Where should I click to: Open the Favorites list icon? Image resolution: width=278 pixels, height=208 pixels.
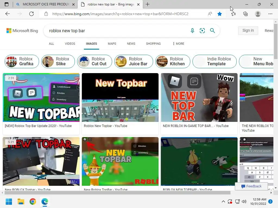[233, 14]
